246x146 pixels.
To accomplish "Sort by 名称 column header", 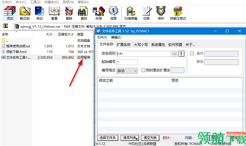I will [x=16, y=34].
